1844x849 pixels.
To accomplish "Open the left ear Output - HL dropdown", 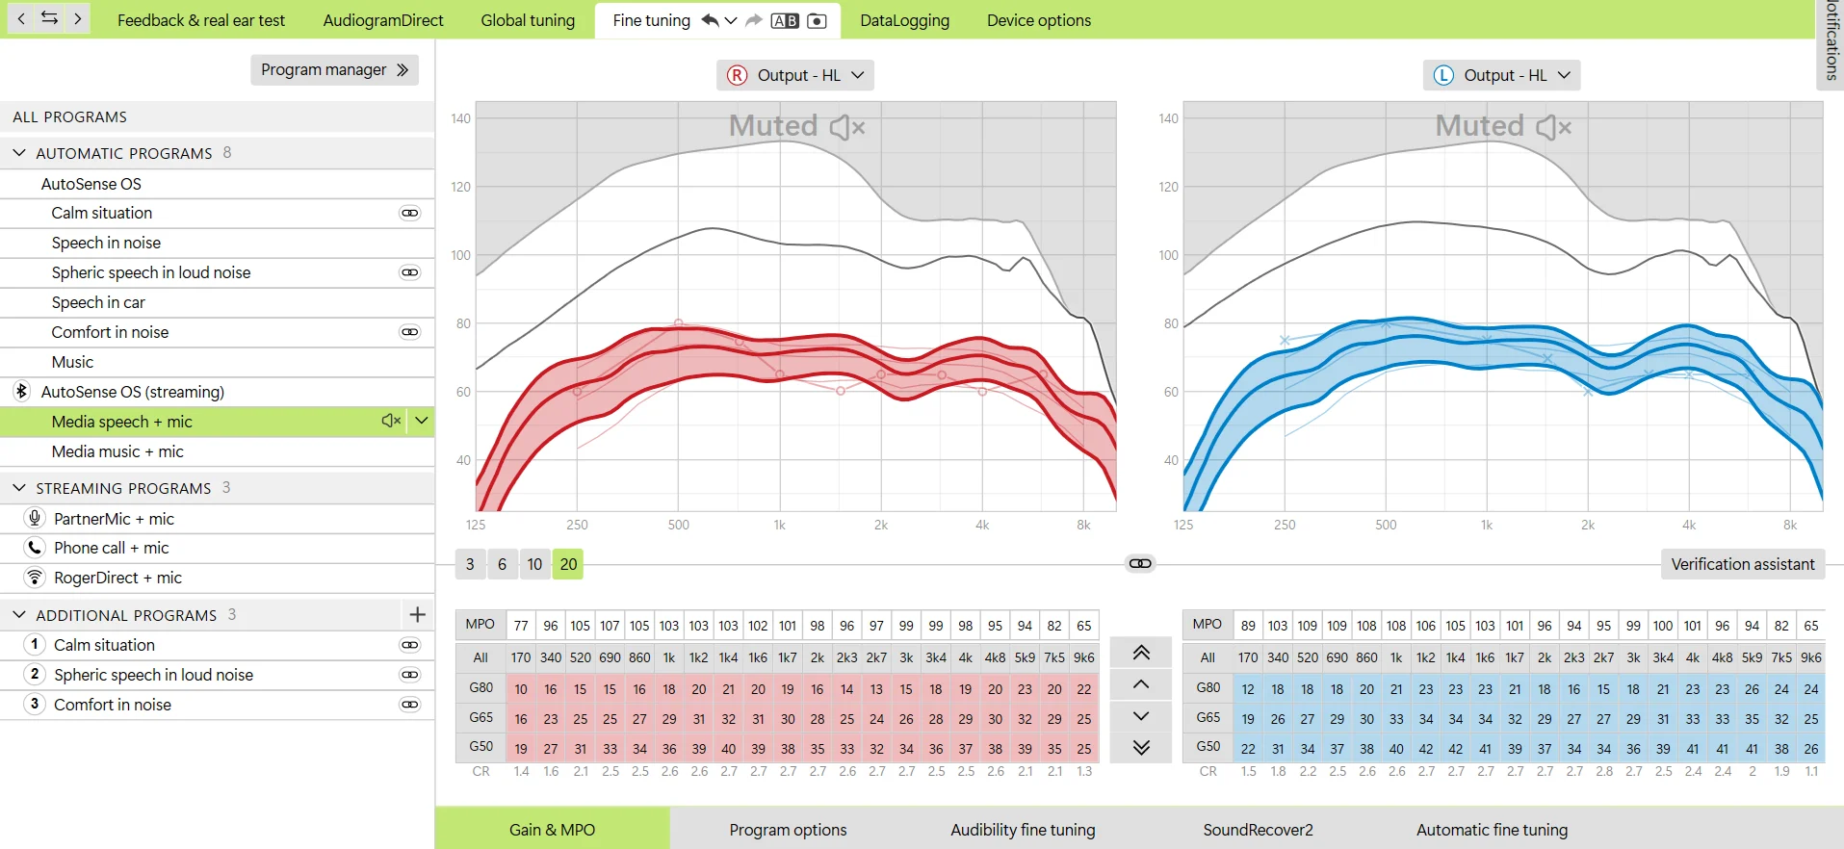I will [1502, 75].
